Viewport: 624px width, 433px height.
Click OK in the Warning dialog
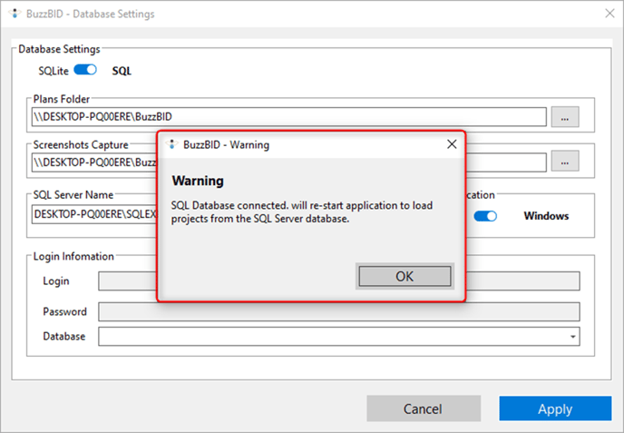tap(405, 276)
